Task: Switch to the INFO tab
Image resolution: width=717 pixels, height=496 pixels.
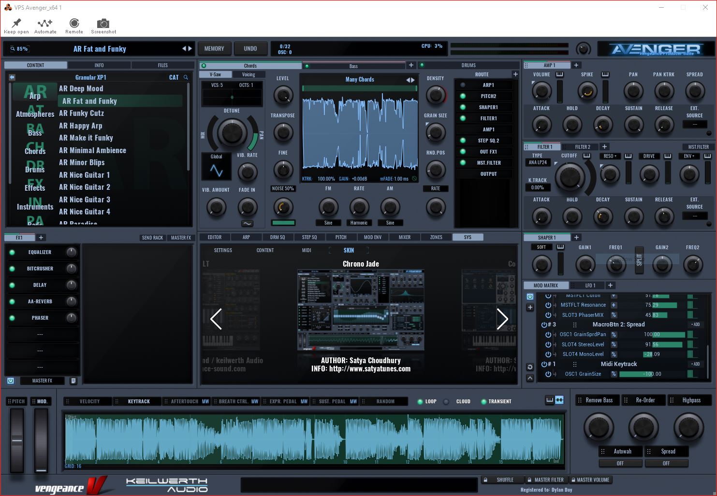Action: tap(99, 65)
